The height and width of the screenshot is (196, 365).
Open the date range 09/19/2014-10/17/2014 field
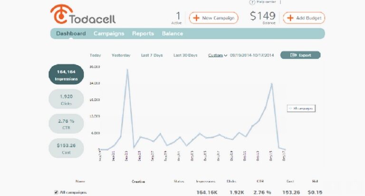(252, 56)
